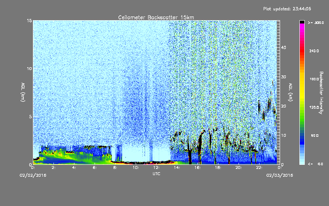Click the 40 kft tick label
This screenshot has width=329, height=206.
point(283,47)
